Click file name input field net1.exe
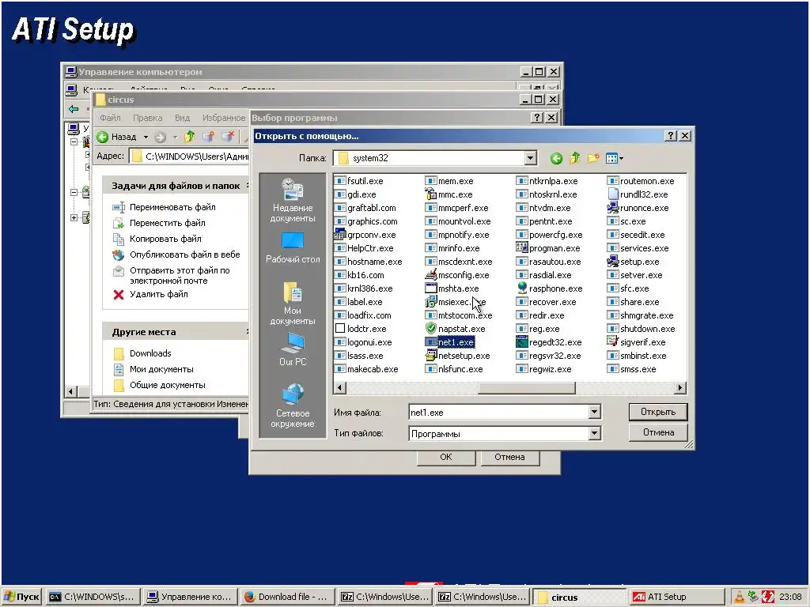This screenshot has height=607, width=810. click(499, 413)
